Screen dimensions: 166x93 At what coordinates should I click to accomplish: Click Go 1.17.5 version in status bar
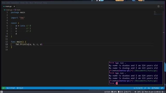10,88
